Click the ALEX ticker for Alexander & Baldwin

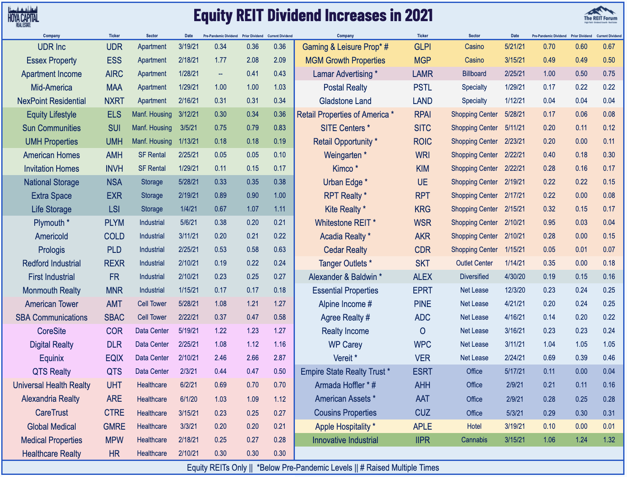(x=423, y=277)
